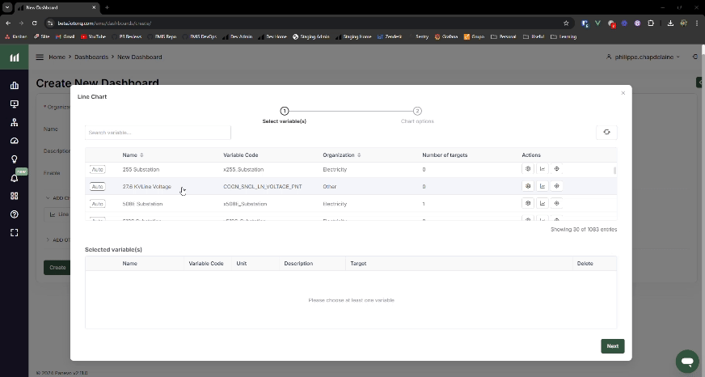Open the grid apps icon in sidebar
The width and height of the screenshot is (705, 377).
(15, 196)
